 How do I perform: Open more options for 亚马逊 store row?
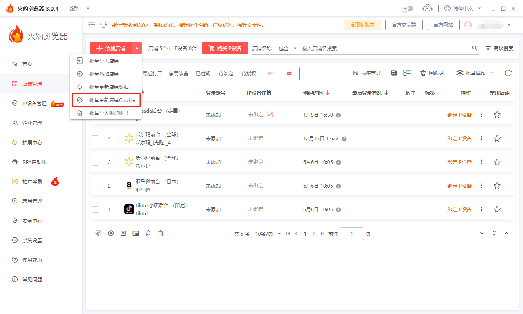(481, 186)
